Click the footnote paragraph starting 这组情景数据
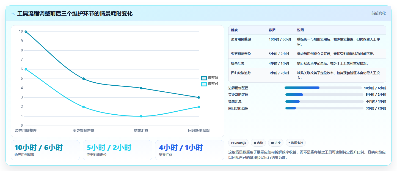The image size is (397, 171). [x=307, y=155]
